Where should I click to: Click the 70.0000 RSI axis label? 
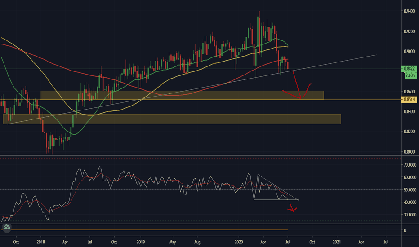pos(410,165)
